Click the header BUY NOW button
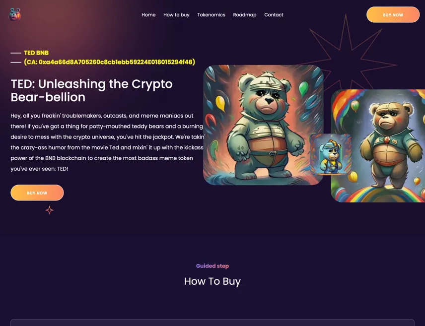This screenshot has width=425, height=326. [393, 14]
